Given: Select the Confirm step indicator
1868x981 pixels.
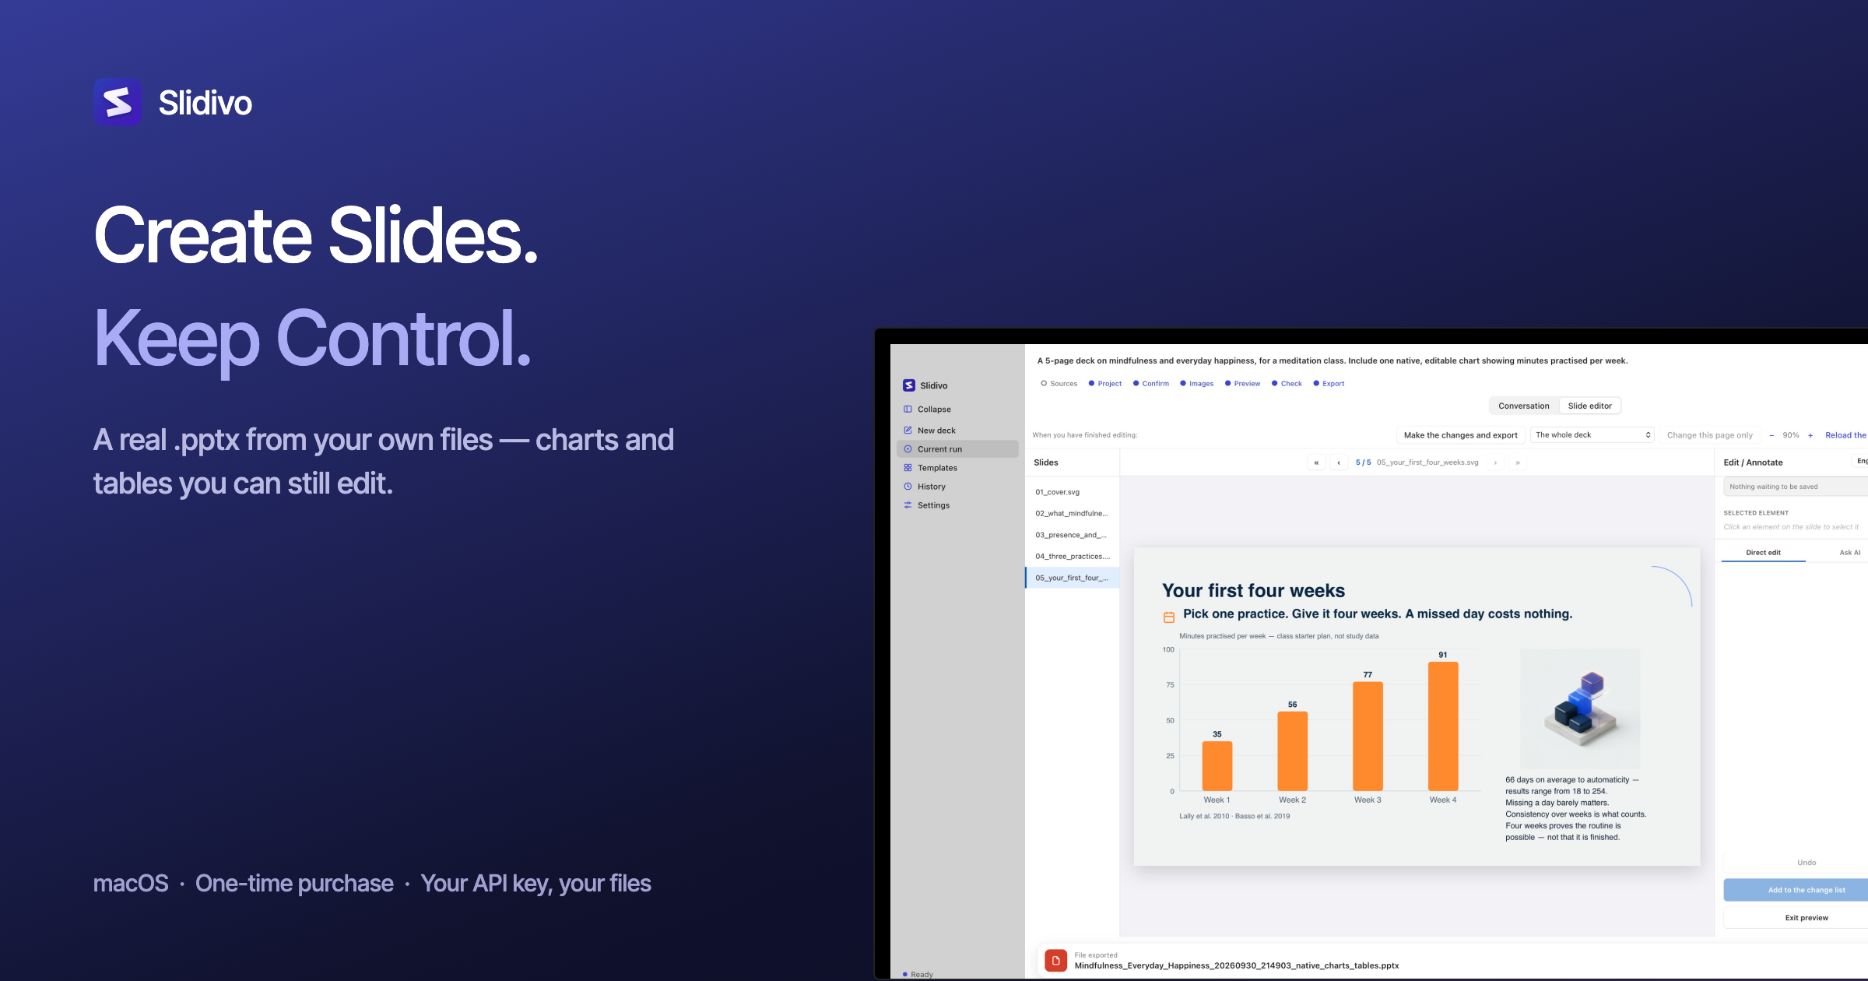Looking at the screenshot, I should click(x=1151, y=384).
